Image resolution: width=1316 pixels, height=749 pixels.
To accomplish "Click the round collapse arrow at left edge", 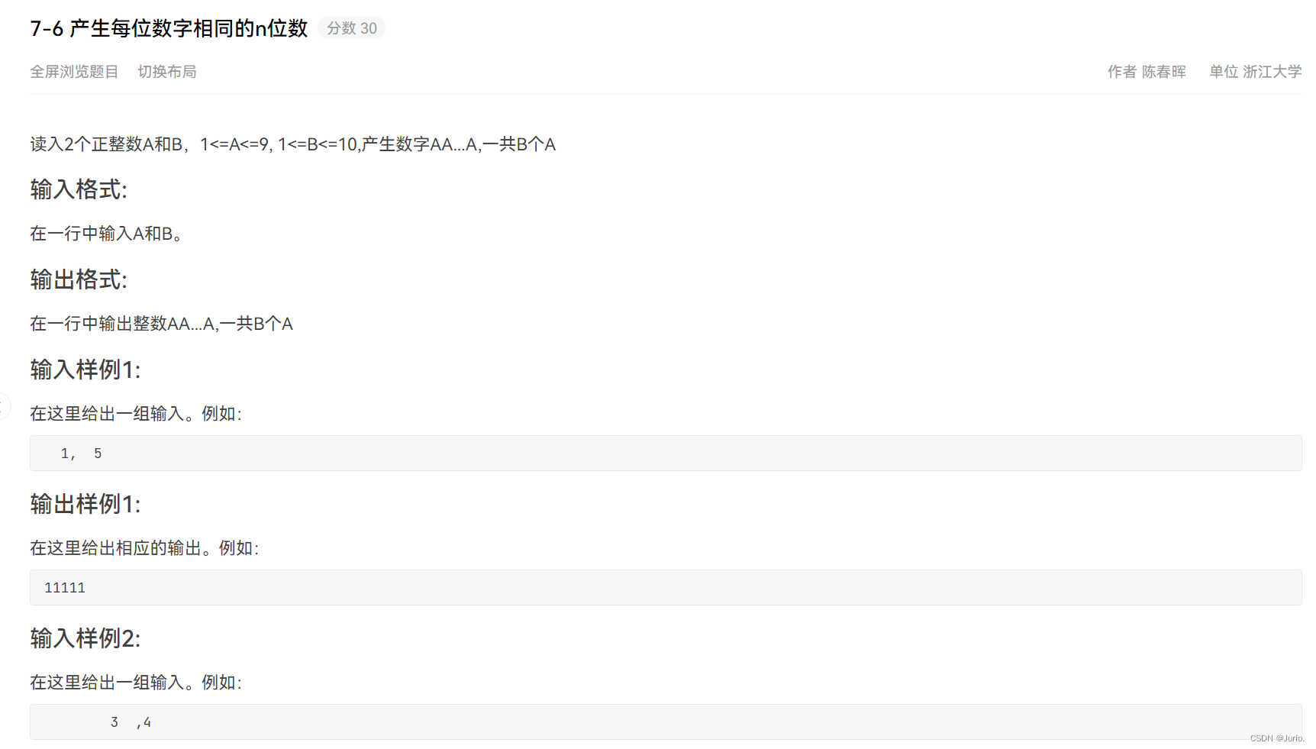I will click(4, 406).
